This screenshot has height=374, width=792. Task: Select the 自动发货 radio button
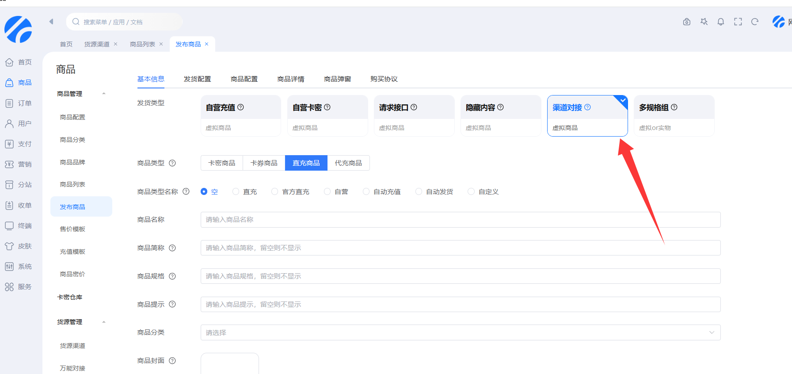(x=419, y=191)
